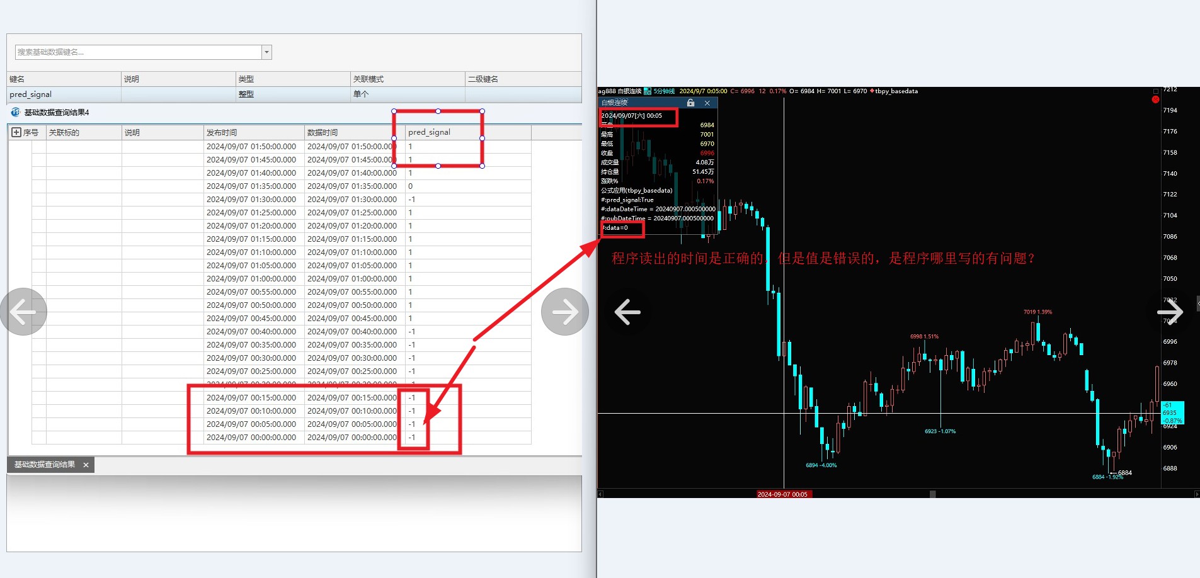Click the 说明 header in key table
The width and height of the screenshot is (1200, 578).
point(178,79)
